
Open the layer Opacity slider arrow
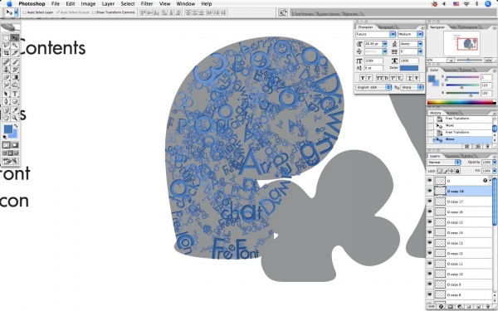click(x=494, y=163)
